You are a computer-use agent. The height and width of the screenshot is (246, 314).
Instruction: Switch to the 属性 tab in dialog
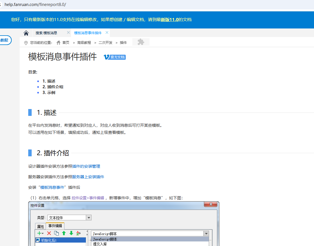(x=40, y=226)
